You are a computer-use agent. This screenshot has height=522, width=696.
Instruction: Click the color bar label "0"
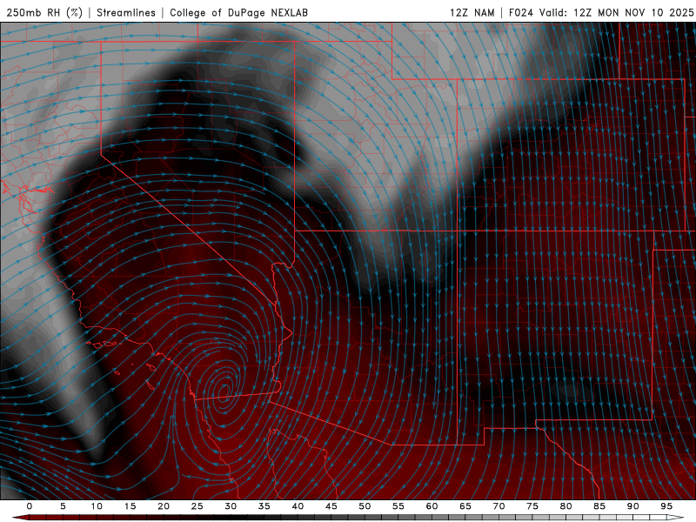point(30,506)
